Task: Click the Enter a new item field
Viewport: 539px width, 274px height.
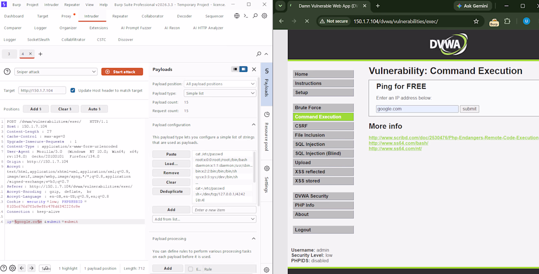Action: (x=224, y=210)
